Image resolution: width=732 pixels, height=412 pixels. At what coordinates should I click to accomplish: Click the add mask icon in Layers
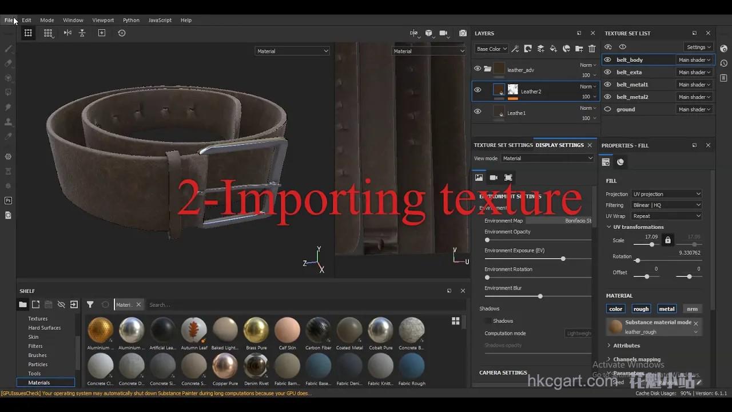[528, 49]
